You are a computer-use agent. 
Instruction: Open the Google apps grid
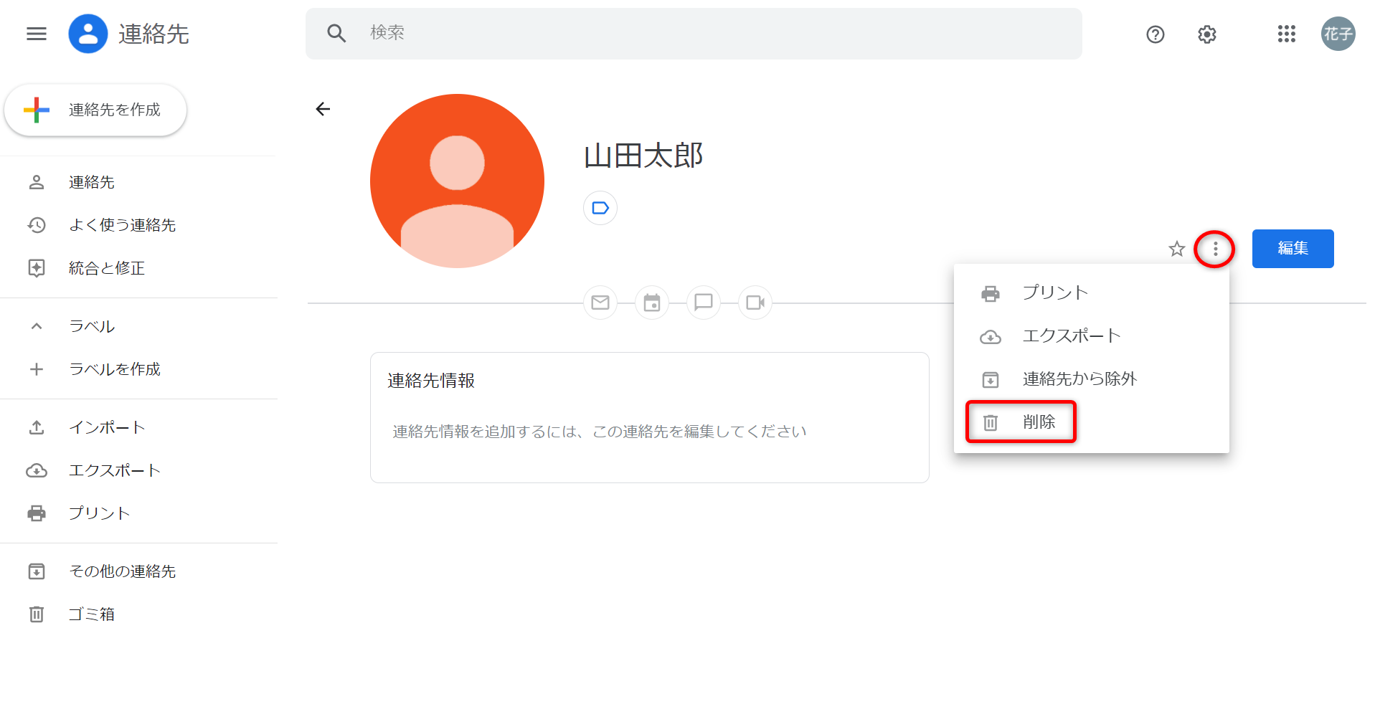[x=1286, y=34]
